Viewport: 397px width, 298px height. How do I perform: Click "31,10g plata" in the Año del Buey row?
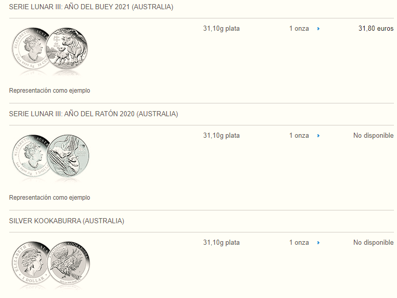tap(221, 29)
